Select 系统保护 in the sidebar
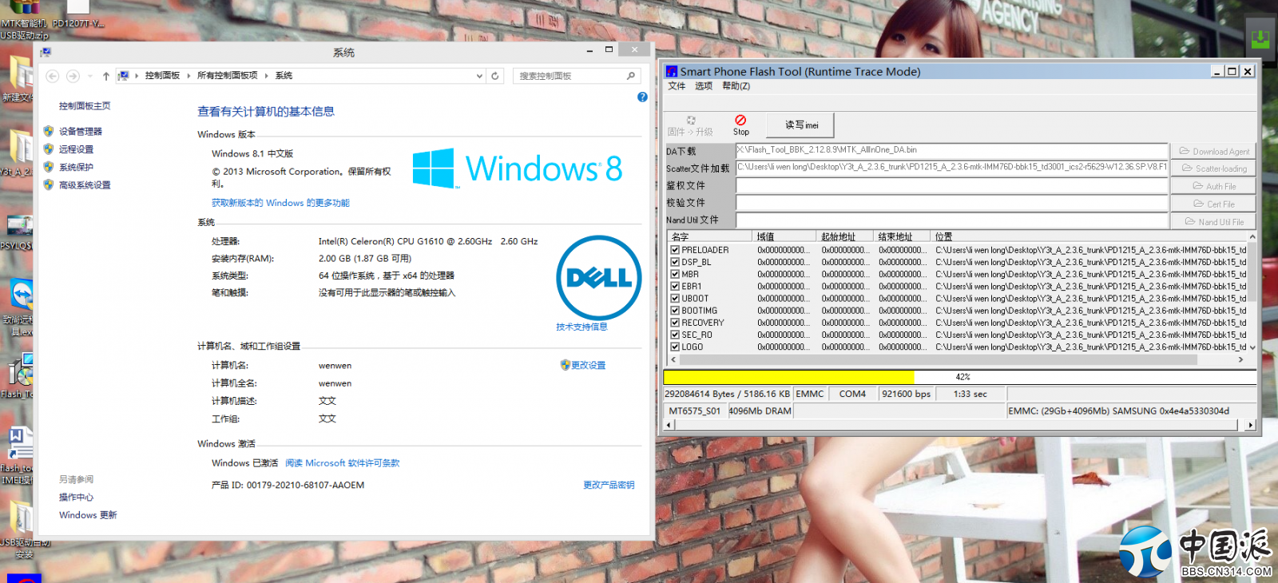 76,167
